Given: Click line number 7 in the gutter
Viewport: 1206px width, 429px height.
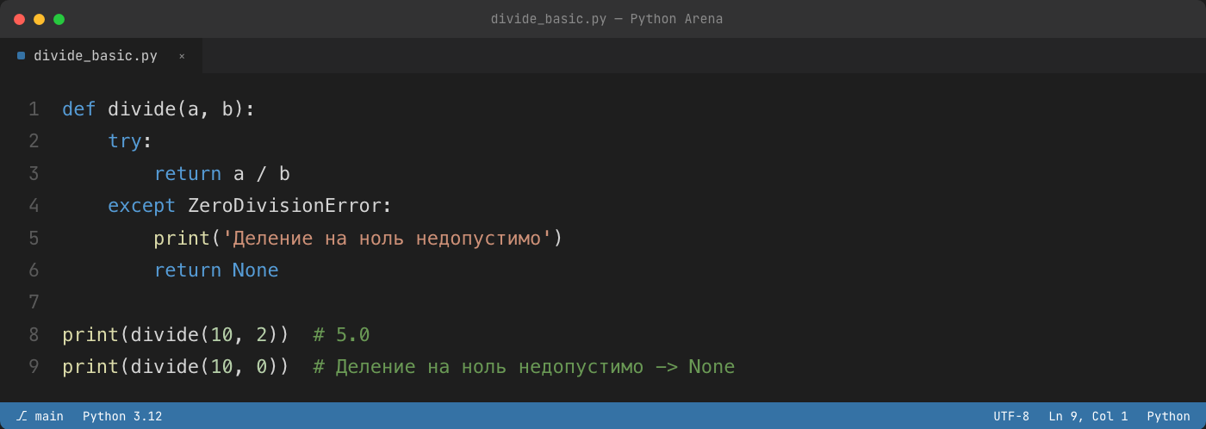Looking at the screenshot, I should point(34,302).
